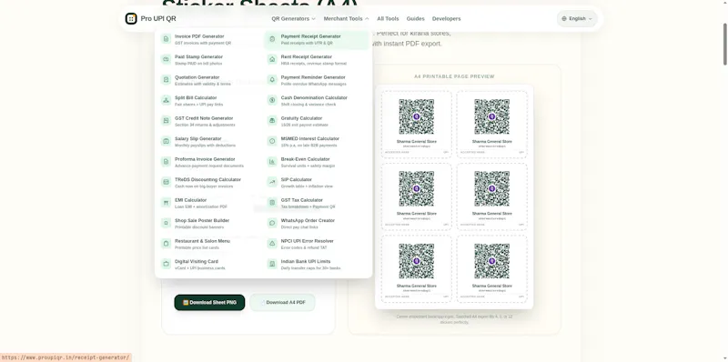Click the WhatsApp Order Creator chat icon

pyautogui.click(x=272, y=223)
